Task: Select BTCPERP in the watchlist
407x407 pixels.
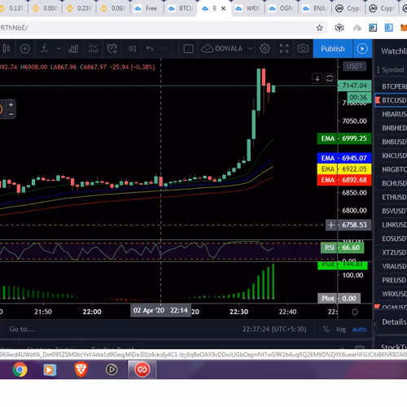Action: click(392, 86)
